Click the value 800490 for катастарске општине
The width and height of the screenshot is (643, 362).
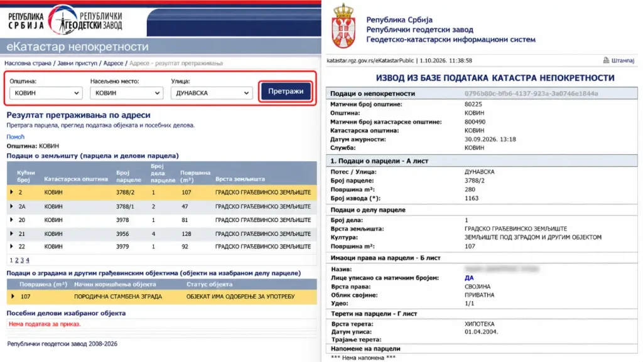[x=475, y=122]
